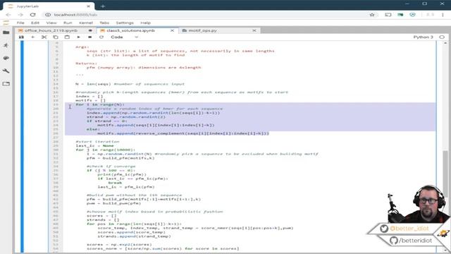Click the green extension icon
This screenshot has height=254, width=451.
(x=400, y=15)
